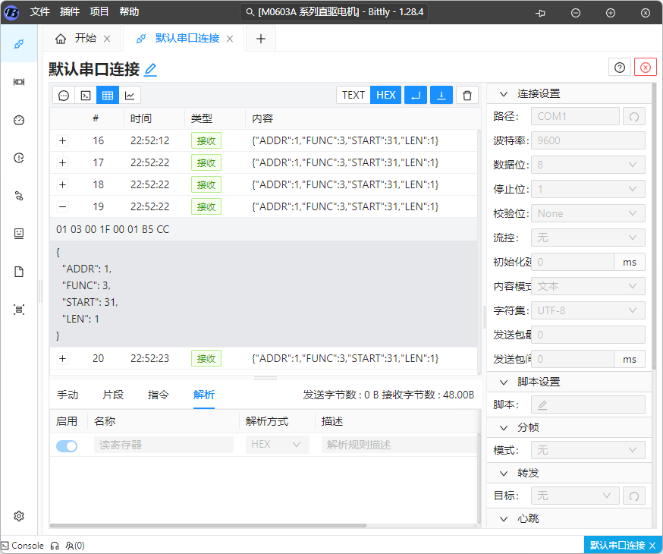Click the edit pencil beside 默认串口连接 title
The image size is (663, 554).
click(x=150, y=70)
